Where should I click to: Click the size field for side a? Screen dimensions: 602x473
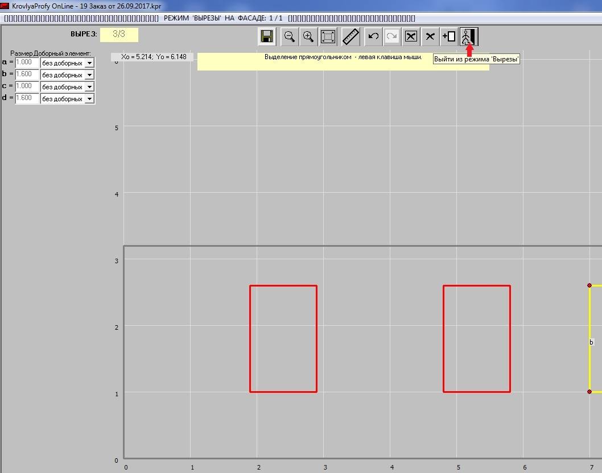point(27,63)
